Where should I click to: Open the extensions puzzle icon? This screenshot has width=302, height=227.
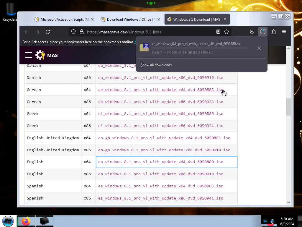(273, 32)
